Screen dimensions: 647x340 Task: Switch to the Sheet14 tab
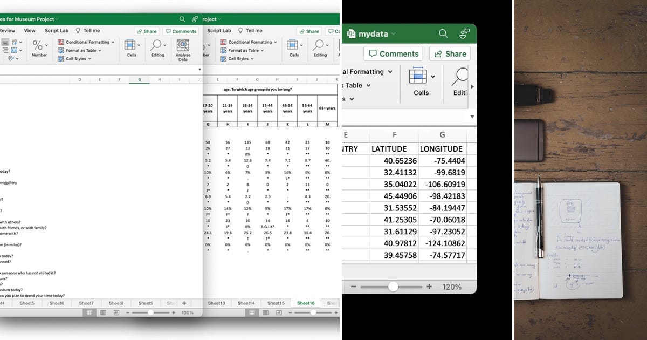[246, 303]
